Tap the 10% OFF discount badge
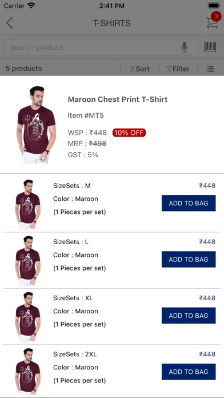Viewport: 224px width, 398px height. 129,133
